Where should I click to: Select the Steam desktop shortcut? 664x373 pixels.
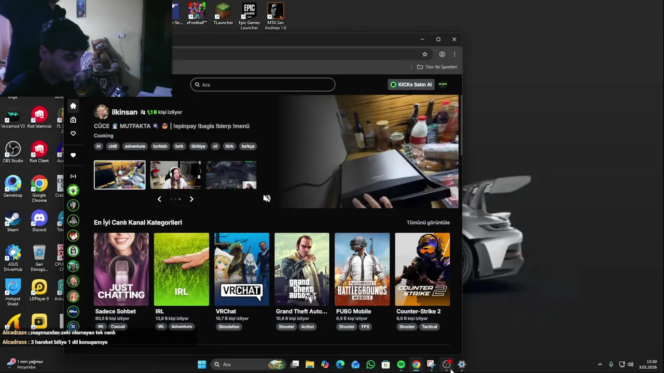13,222
